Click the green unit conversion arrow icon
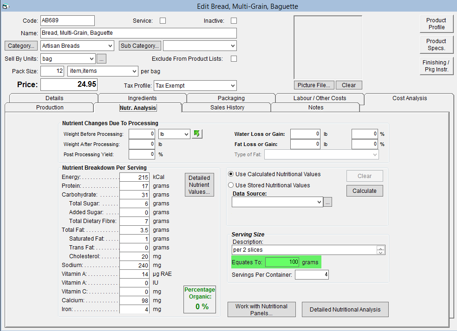This screenshot has width=457, height=331. (x=197, y=134)
